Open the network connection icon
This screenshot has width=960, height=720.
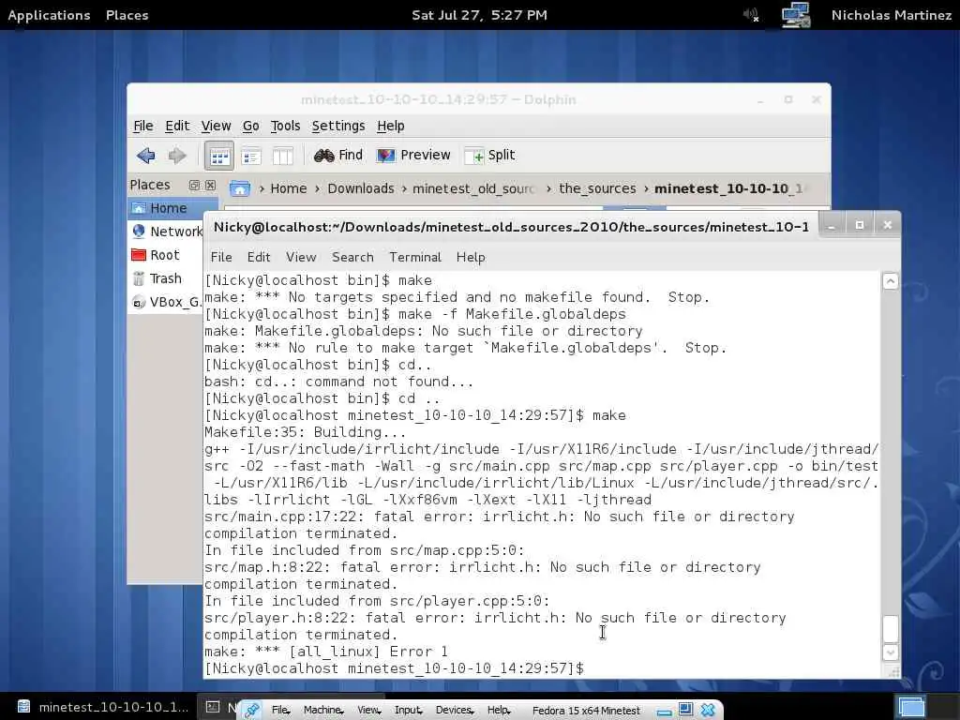coord(796,15)
